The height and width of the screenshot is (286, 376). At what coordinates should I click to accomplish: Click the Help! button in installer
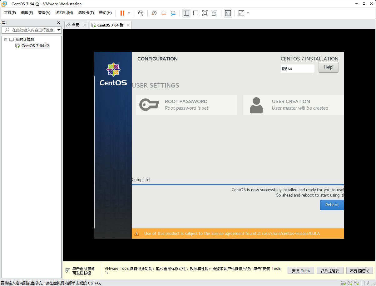pyautogui.click(x=329, y=67)
